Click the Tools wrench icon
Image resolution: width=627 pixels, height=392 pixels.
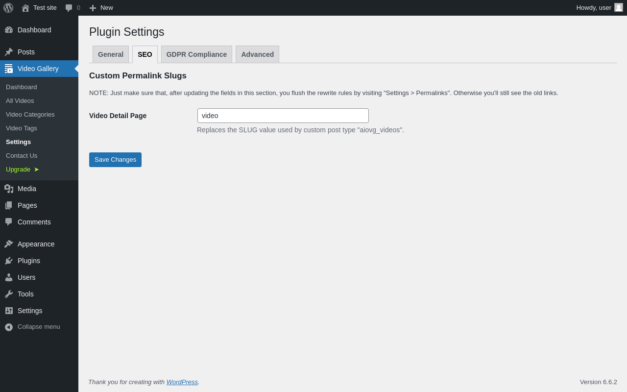point(9,294)
